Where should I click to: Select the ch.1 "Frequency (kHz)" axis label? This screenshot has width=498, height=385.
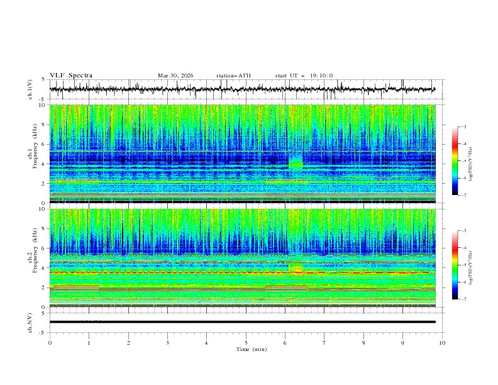(35, 146)
